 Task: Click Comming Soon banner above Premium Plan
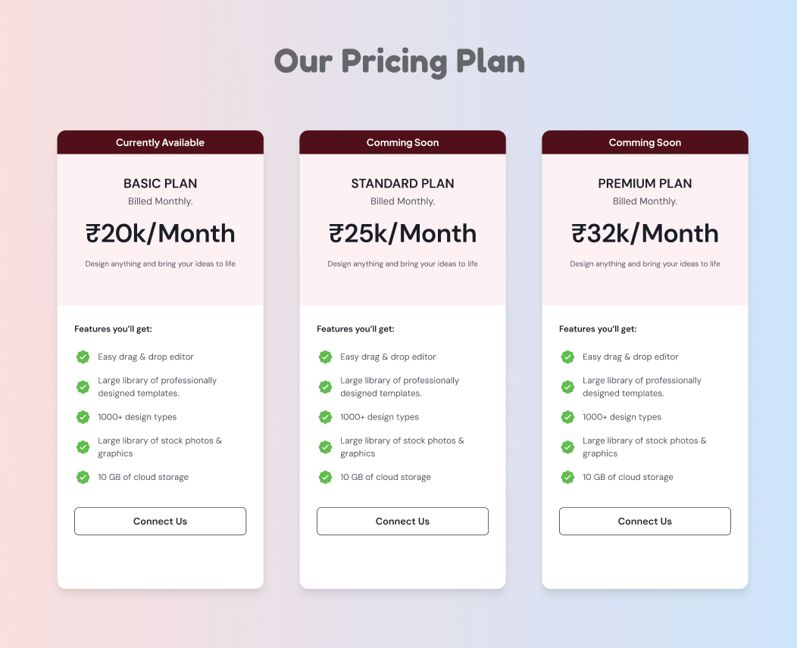point(645,142)
